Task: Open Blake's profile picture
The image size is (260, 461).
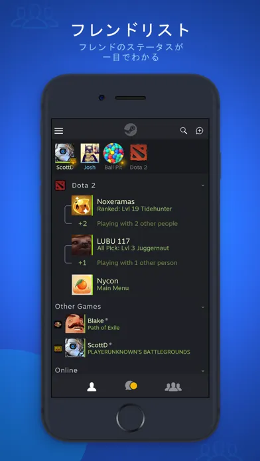Action: tap(75, 324)
